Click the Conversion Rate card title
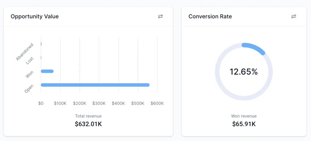Screen dimensions: 311x141 tap(210, 16)
